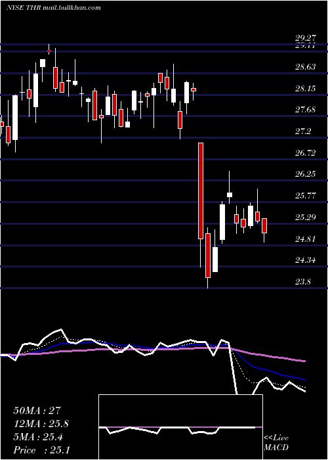
Task: Click the 25.77 price axis label
Action: (x=306, y=196)
